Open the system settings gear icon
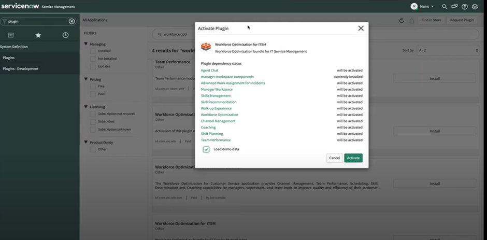This screenshot has width=487, height=240. [475, 7]
